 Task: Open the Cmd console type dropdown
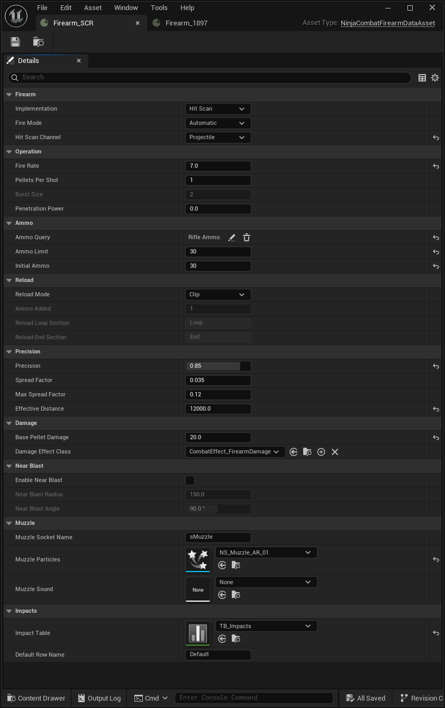coord(151,698)
